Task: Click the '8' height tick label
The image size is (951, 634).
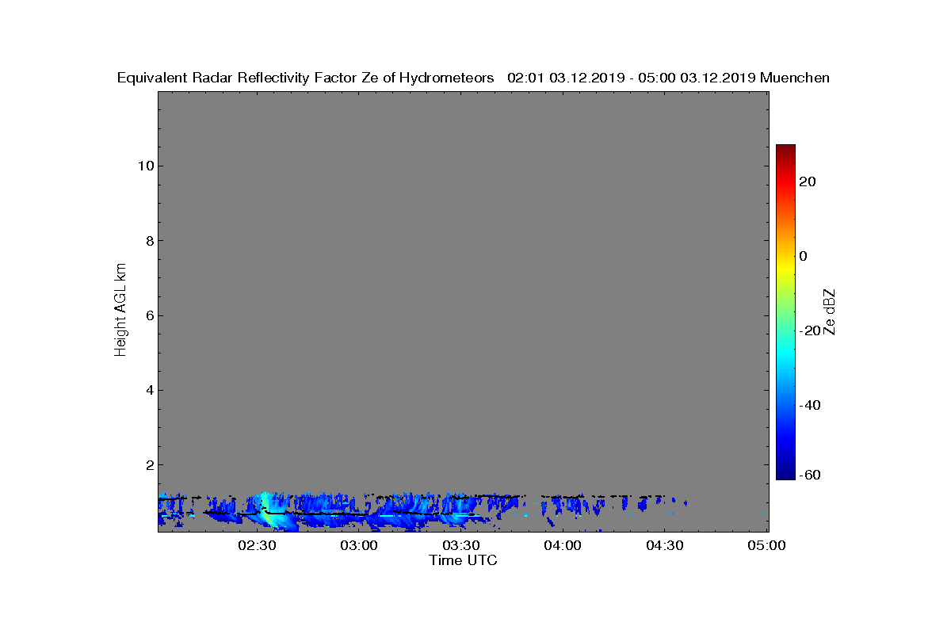Action: 148,241
